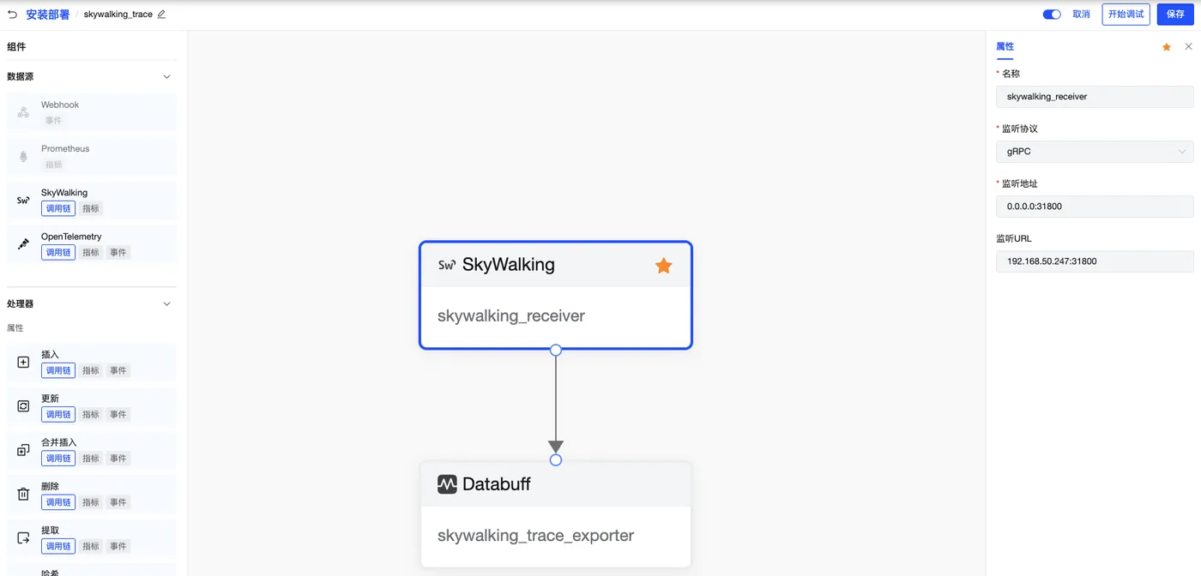The width and height of the screenshot is (1201, 576).
Task: Click the back arrow icon beside 安装部署
Action: click(x=12, y=15)
